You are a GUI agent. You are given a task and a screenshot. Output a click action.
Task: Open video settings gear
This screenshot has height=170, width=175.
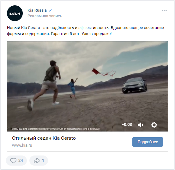[154, 125]
